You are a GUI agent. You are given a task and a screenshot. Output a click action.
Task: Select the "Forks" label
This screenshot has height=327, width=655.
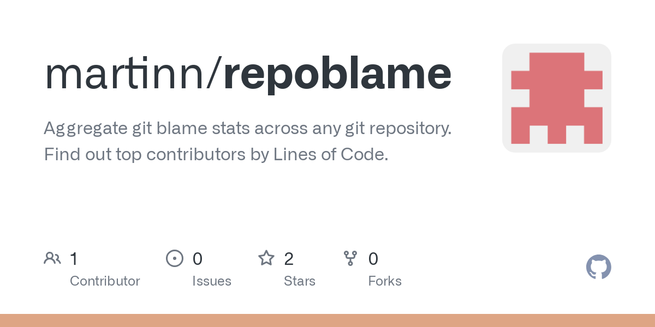(x=385, y=281)
